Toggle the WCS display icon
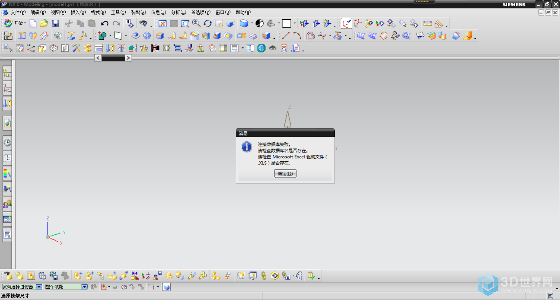Viewport: 560px width, 300px height. click(x=346, y=23)
